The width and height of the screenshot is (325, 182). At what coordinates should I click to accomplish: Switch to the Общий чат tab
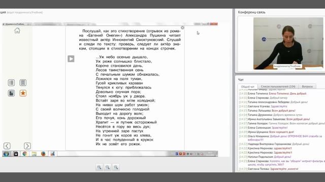[248, 86]
